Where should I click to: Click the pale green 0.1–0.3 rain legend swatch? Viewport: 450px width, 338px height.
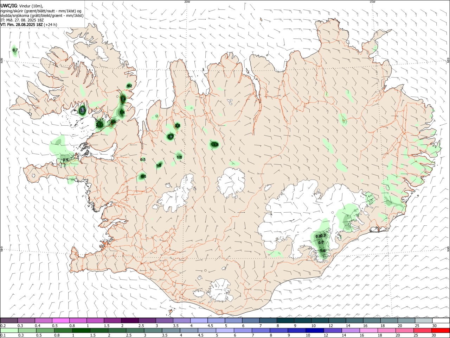pyautogui.click(x=9, y=330)
